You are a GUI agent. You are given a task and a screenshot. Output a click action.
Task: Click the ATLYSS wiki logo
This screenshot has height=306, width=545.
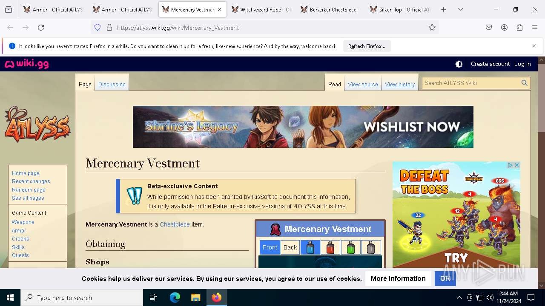pos(37,124)
